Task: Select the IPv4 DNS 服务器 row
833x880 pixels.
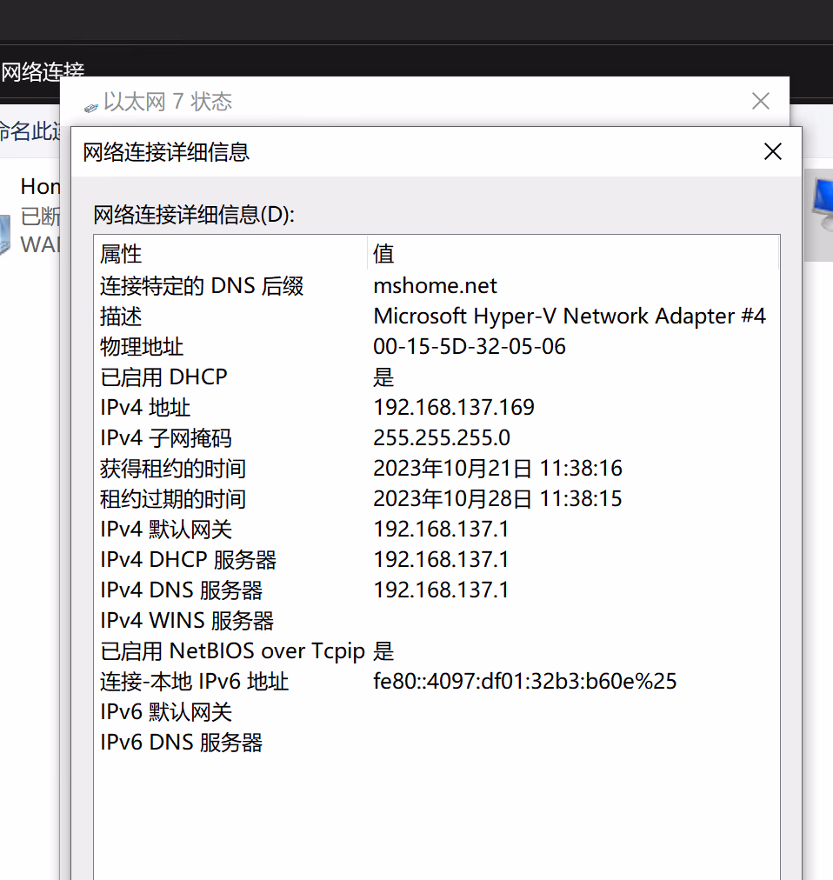Action: coord(181,590)
